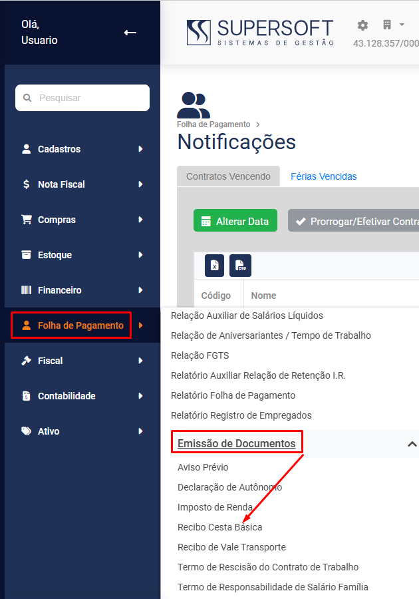The width and height of the screenshot is (419, 599).
Task: Expand the Nota Fiscal menu arrow
Action: pyautogui.click(x=140, y=184)
